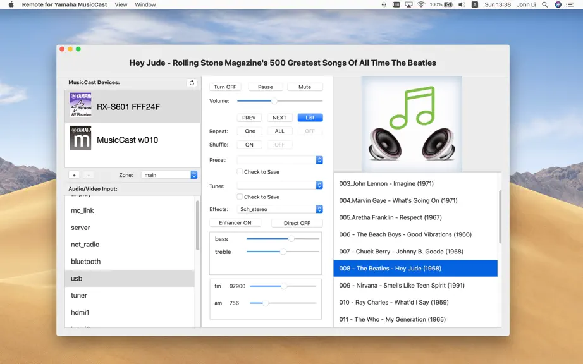
Task: Click the song list scrollbar
Action: (x=500, y=217)
